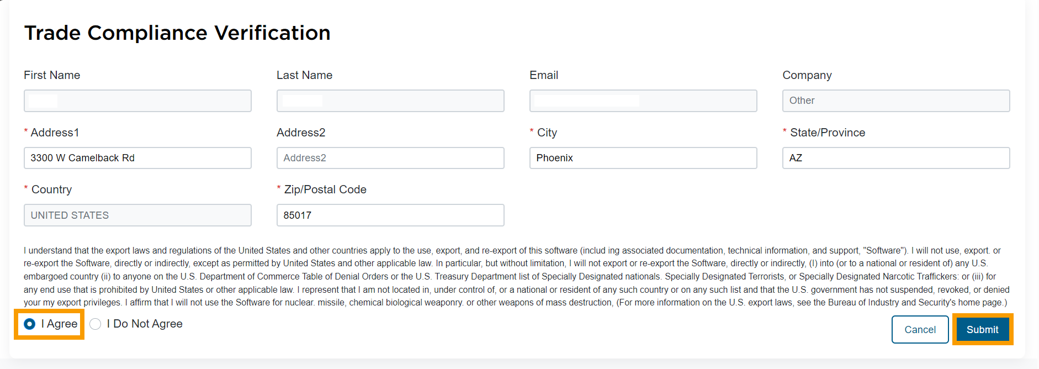
Task: Click into the Email field
Action: click(x=643, y=101)
